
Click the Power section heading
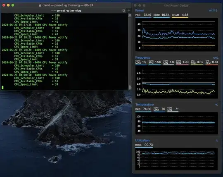tap(140, 10)
